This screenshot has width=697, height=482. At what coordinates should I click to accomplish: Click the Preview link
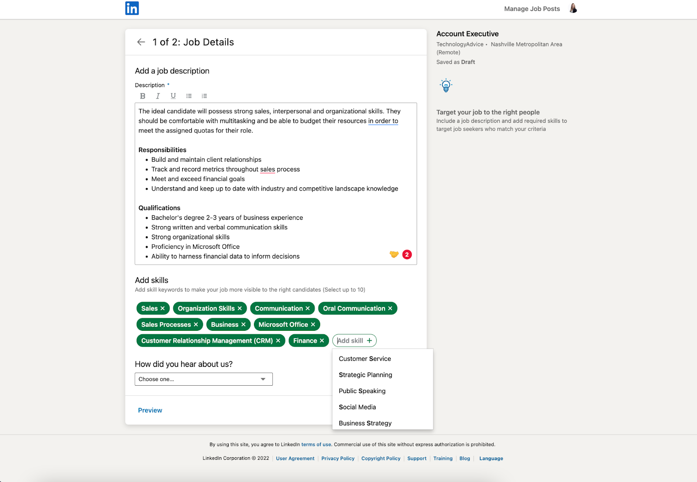(x=150, y=410)
